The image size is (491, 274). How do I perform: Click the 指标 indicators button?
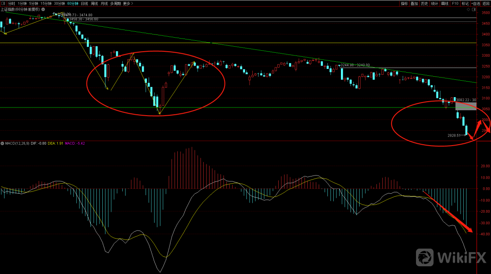404,3
